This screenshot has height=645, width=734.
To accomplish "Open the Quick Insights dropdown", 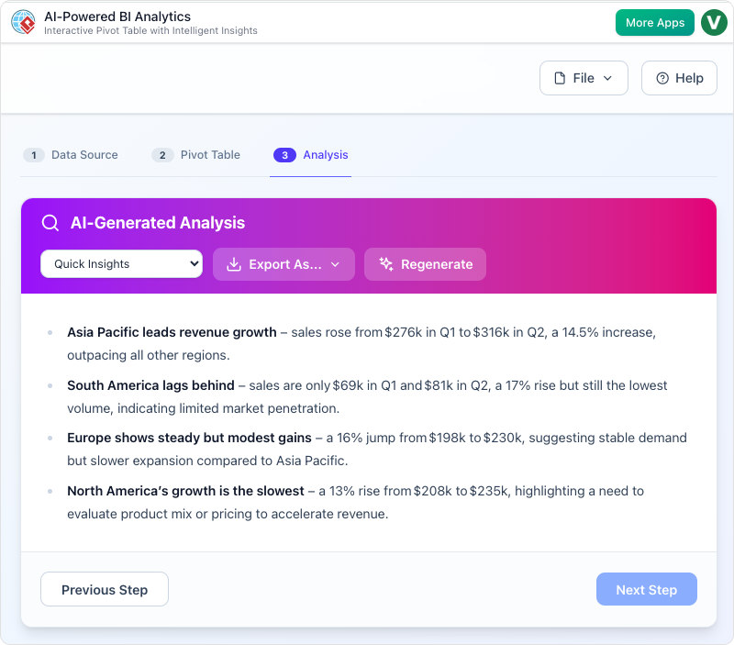I will (121, 263).
